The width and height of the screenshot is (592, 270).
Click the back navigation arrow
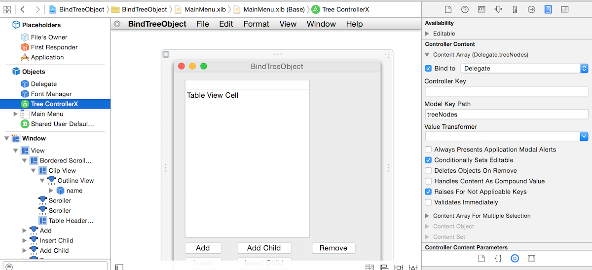click(x=23, y=9)
